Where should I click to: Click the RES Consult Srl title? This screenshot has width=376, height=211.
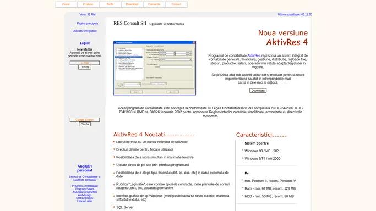click(130, 23)
